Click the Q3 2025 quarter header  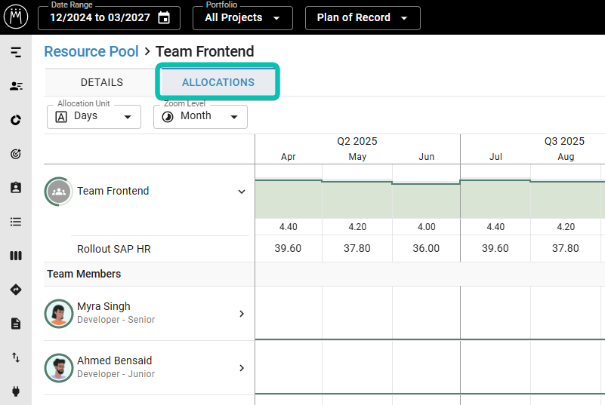tap(564, 141)
